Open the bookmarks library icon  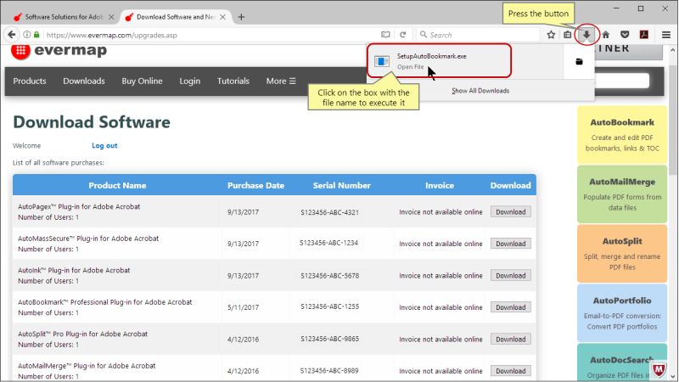click(567, 35)
